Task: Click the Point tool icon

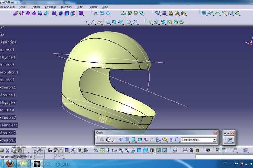Action: (x=86, y=22)
